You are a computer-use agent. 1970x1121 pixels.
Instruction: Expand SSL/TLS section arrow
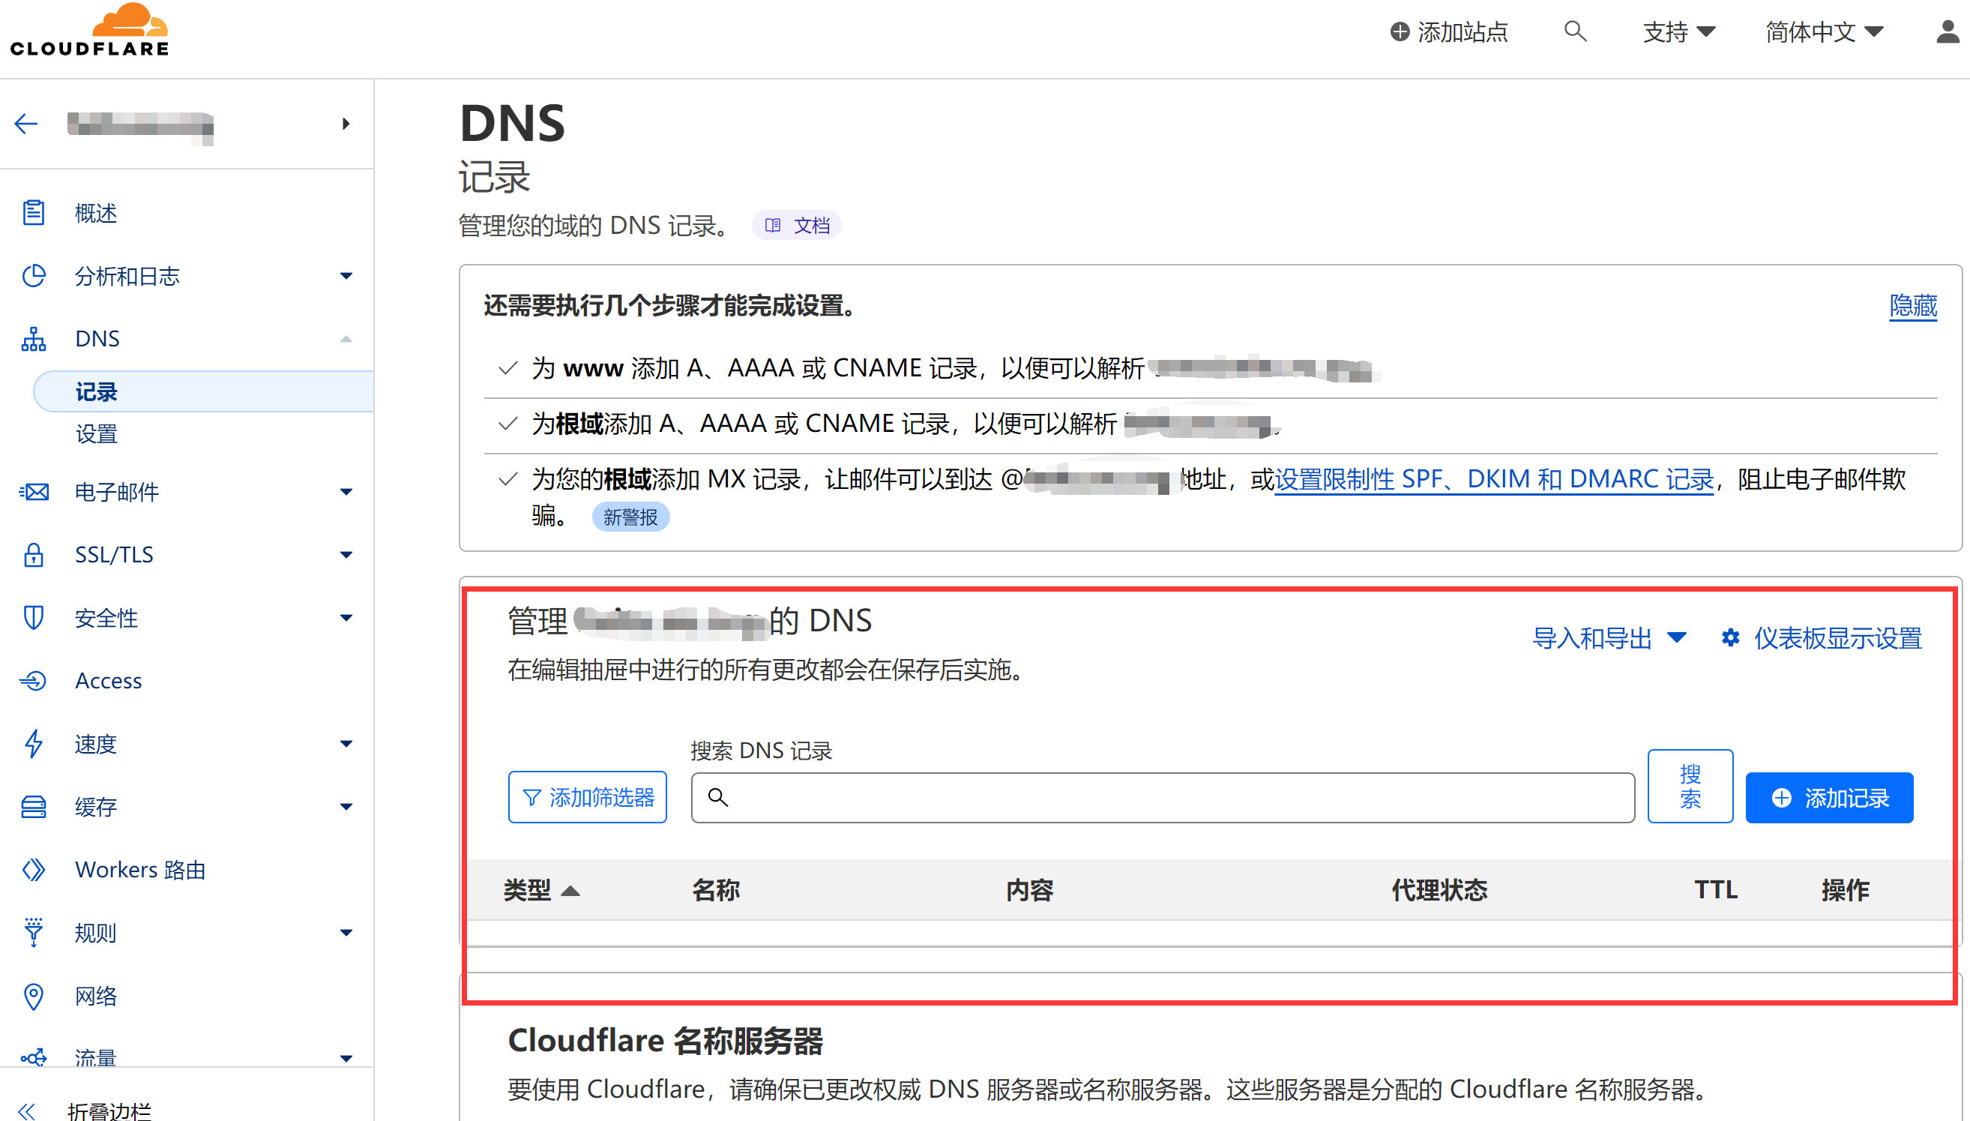346,554
